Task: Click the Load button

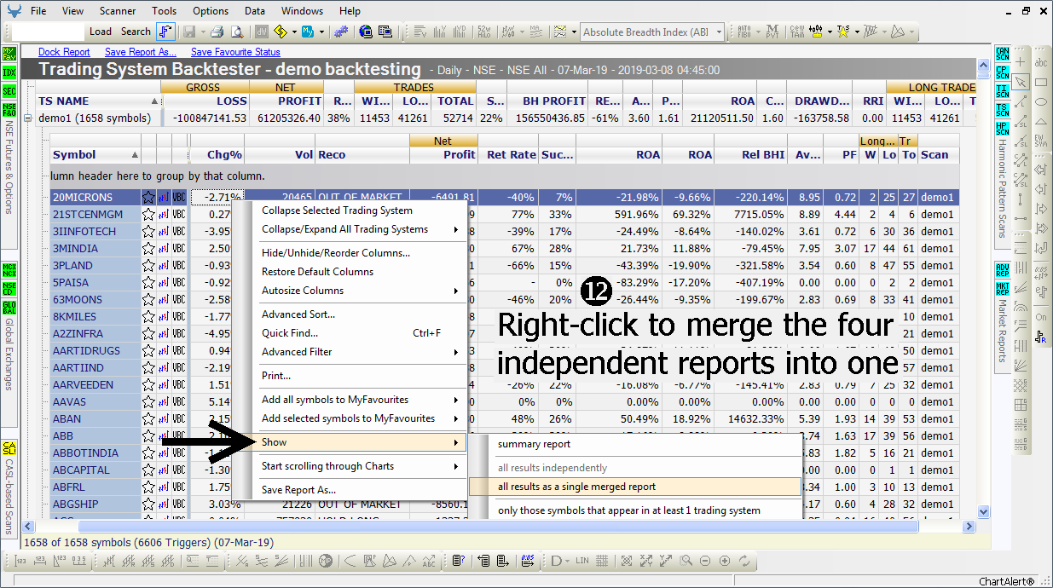Action: 101,32
